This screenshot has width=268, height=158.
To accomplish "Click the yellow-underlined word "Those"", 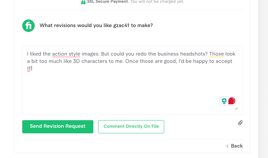I will pyautogui.click(x=217, y=54).
